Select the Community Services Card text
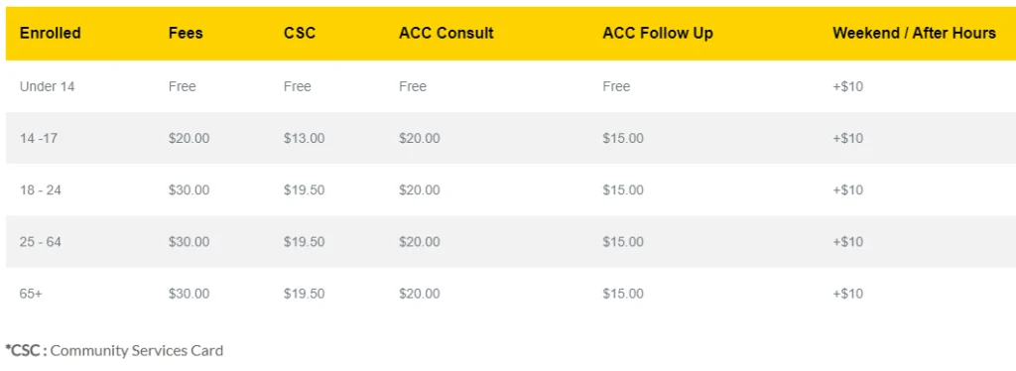Viewport: 1016px width, 371px height. [137, 350]
